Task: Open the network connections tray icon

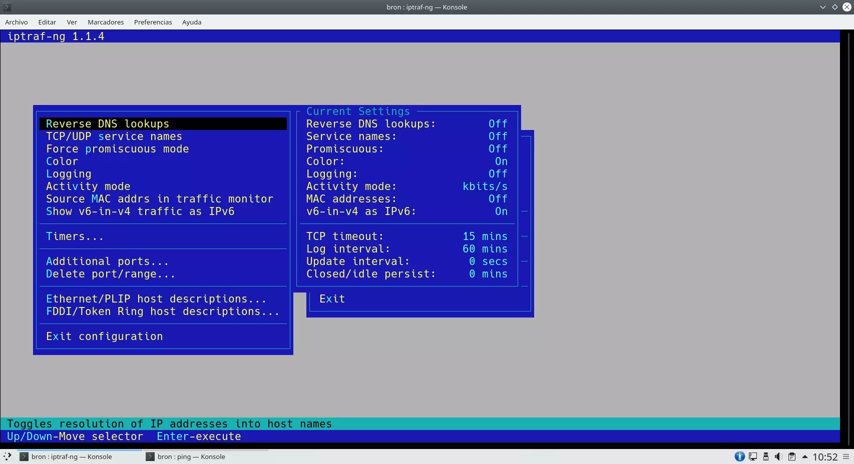Action: click(x=752, y=456)
